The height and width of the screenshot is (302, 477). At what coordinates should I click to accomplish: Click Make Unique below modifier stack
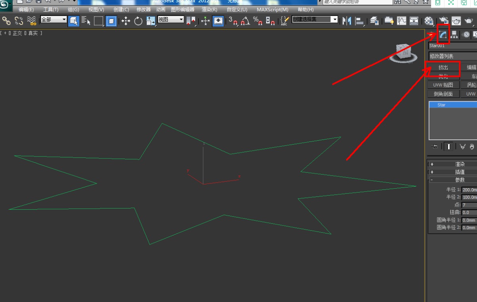pos(462,147)
